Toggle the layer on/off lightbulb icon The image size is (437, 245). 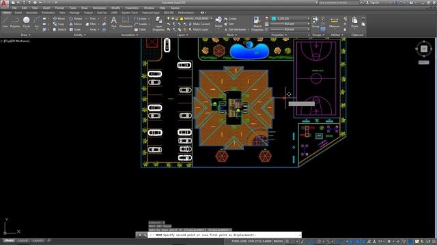pos(168,18)
